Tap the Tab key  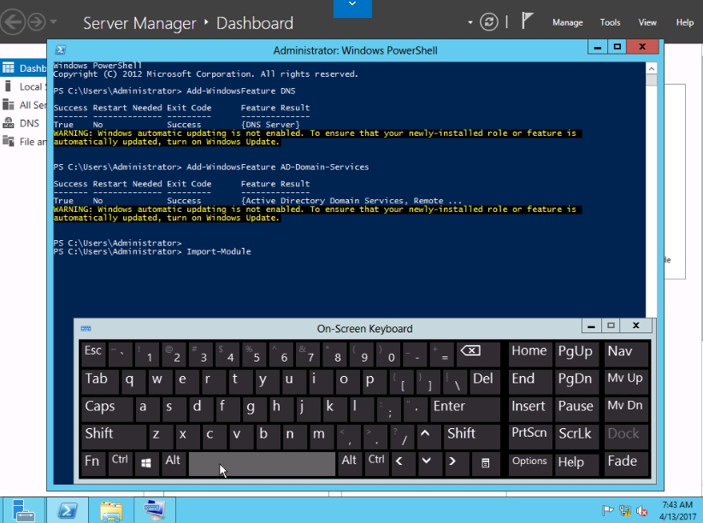click(99, 381)
